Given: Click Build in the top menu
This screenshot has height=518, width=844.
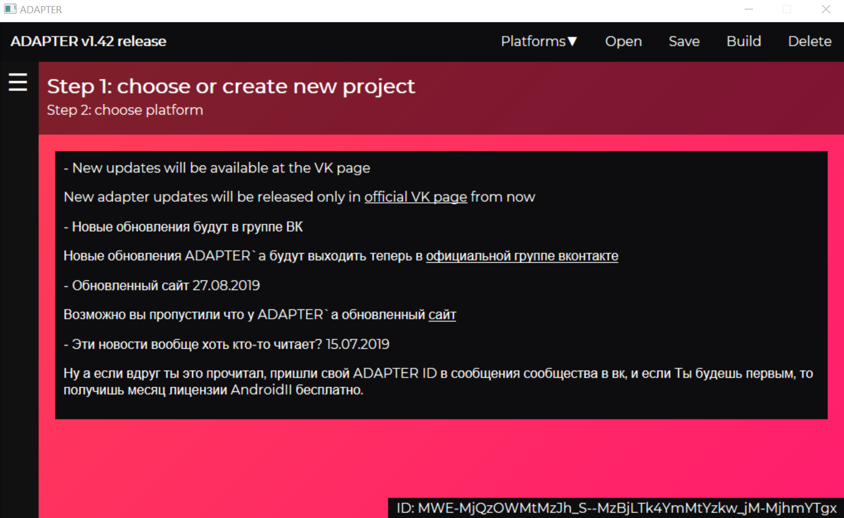Looking at the screenshot, I should [744, 41].
